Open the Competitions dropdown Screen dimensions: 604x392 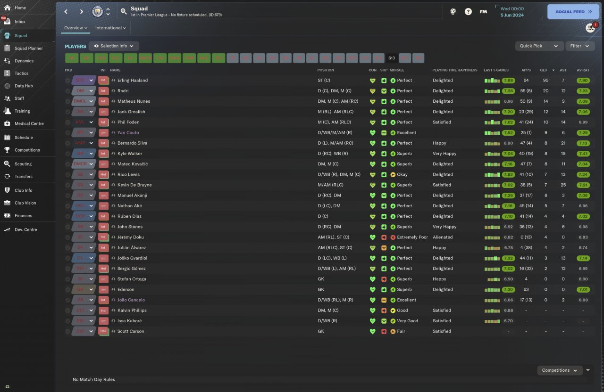[x=560, y=370]
